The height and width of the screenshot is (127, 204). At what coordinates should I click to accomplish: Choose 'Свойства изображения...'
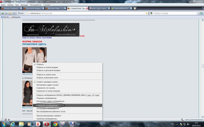point(68,119)
